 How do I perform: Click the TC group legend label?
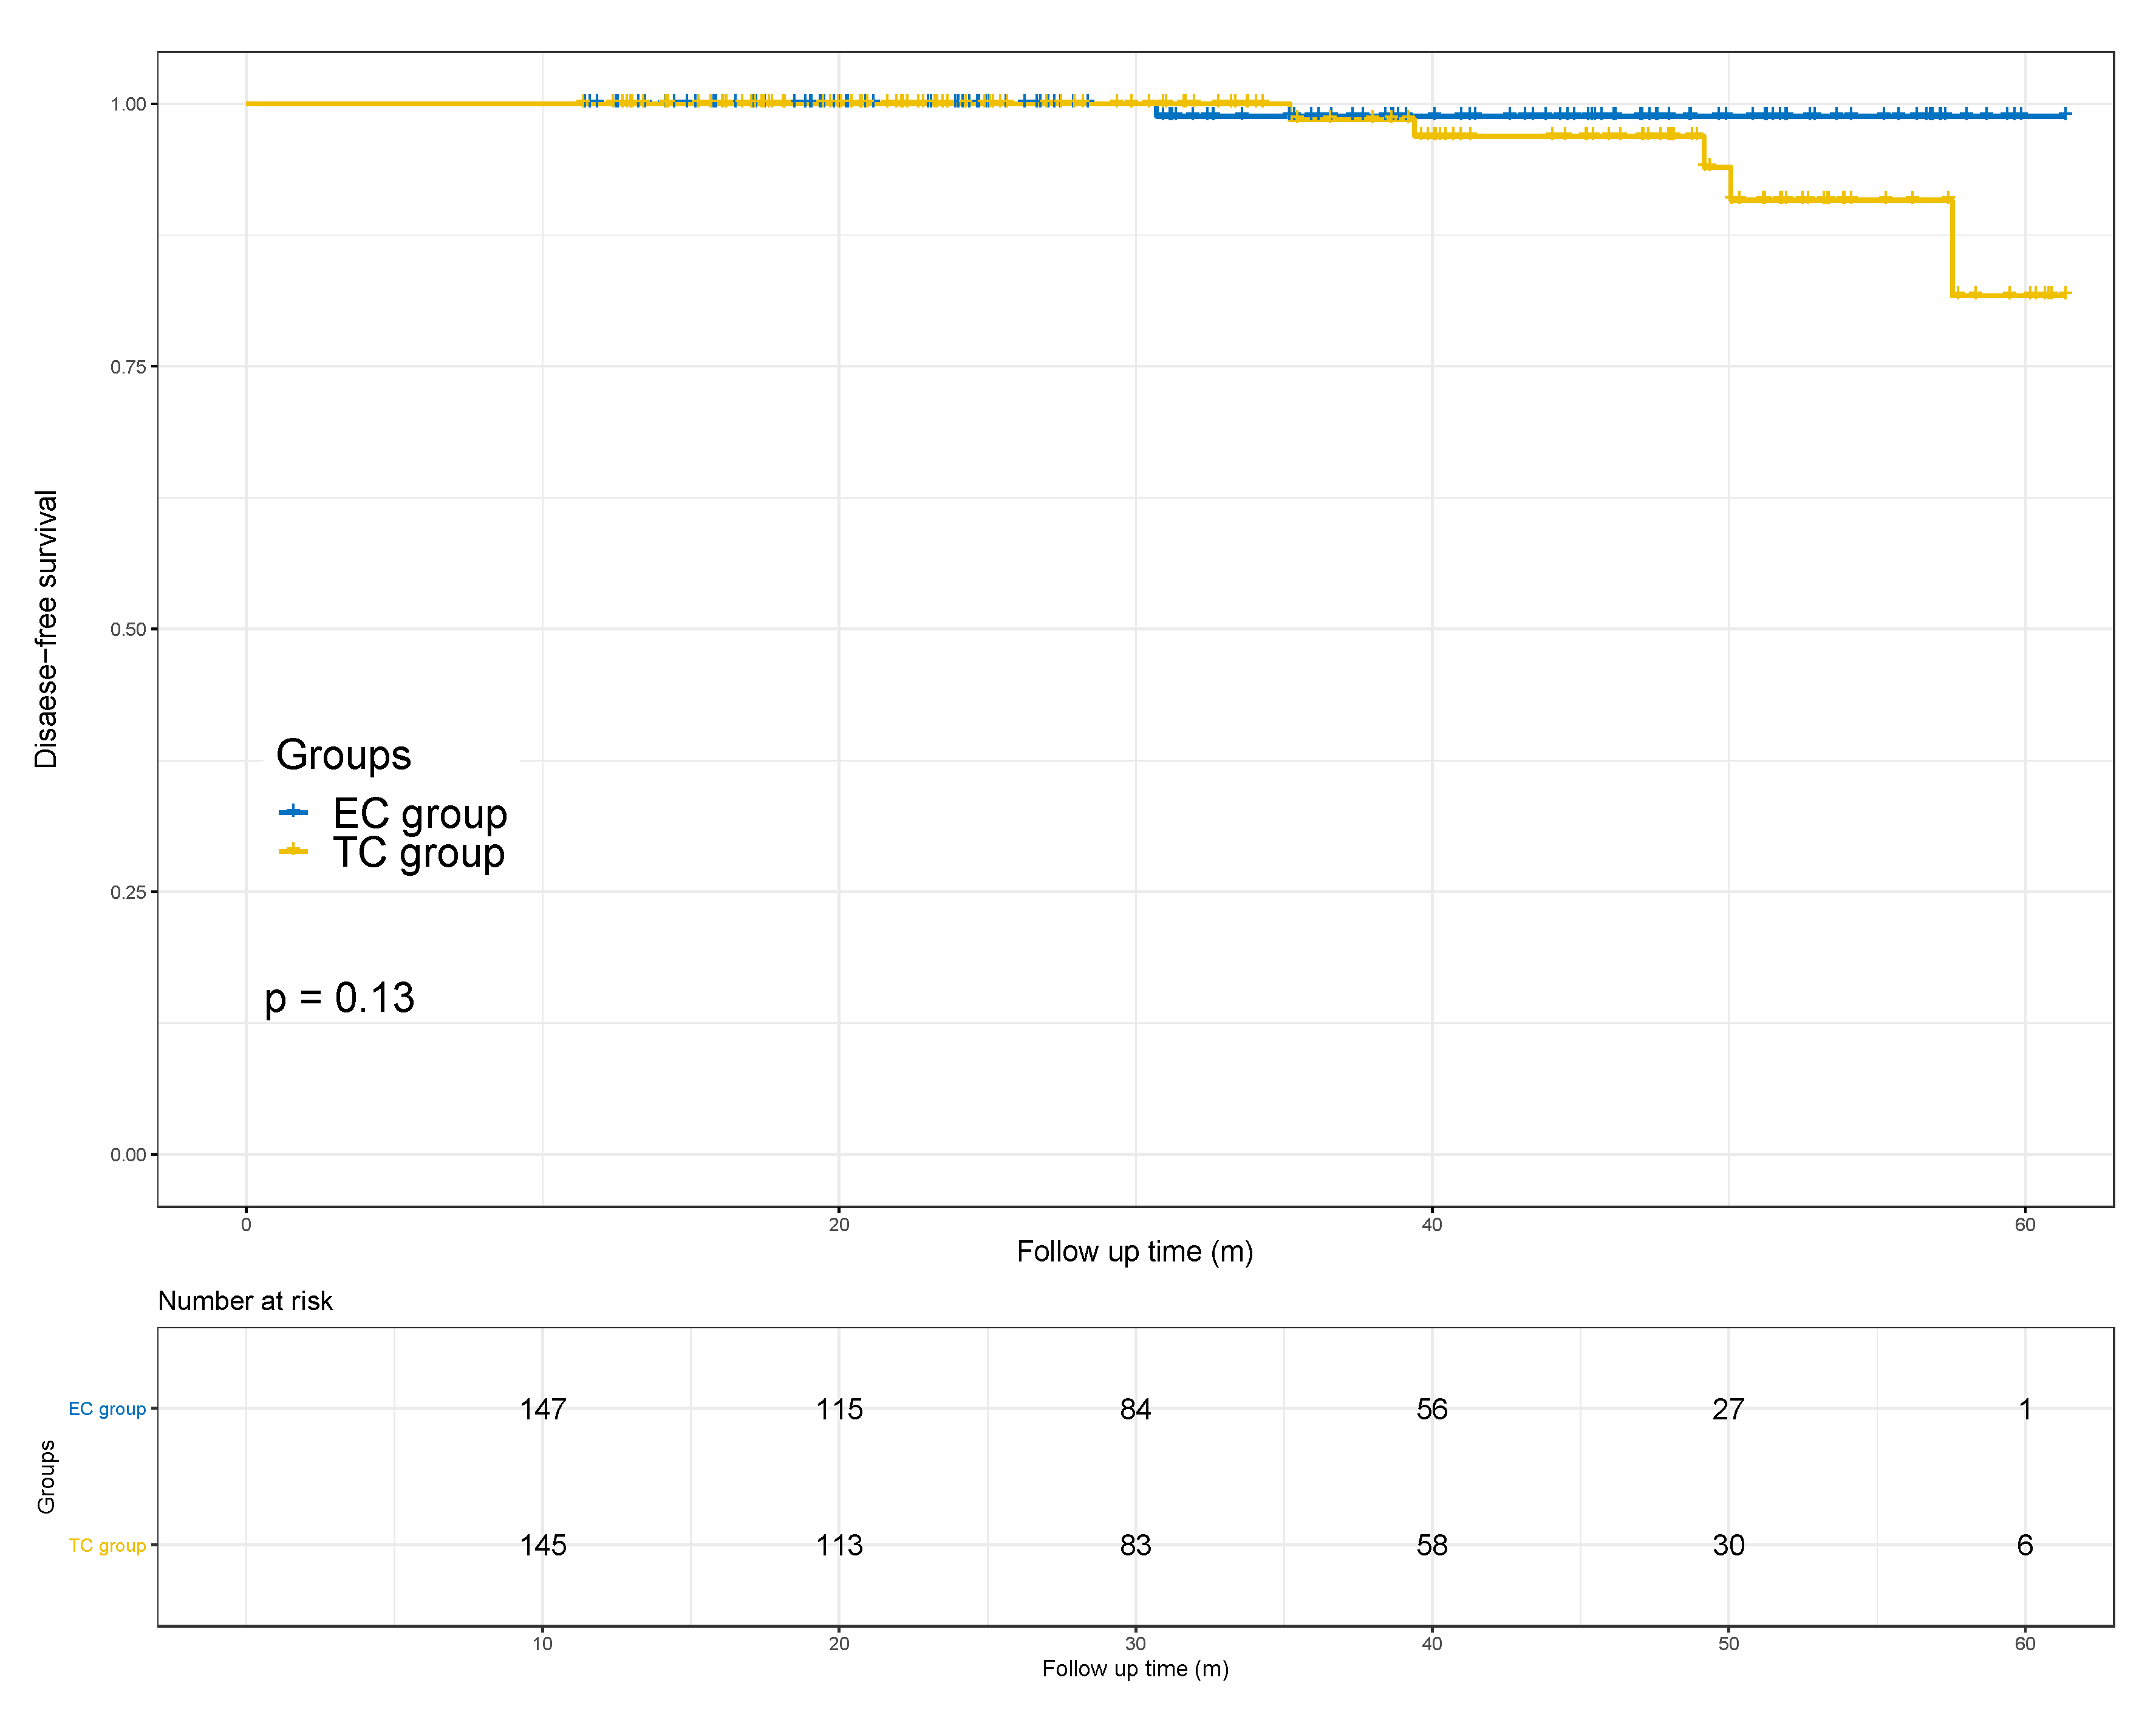(x=418, y=853)
